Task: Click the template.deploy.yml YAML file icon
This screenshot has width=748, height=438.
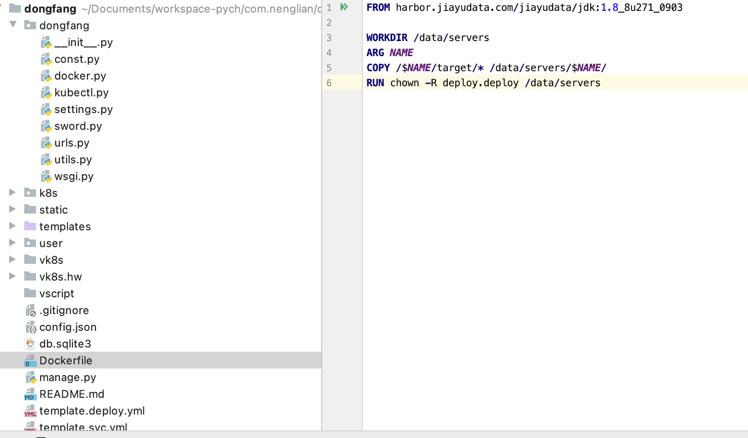Action: pos(30,411)
